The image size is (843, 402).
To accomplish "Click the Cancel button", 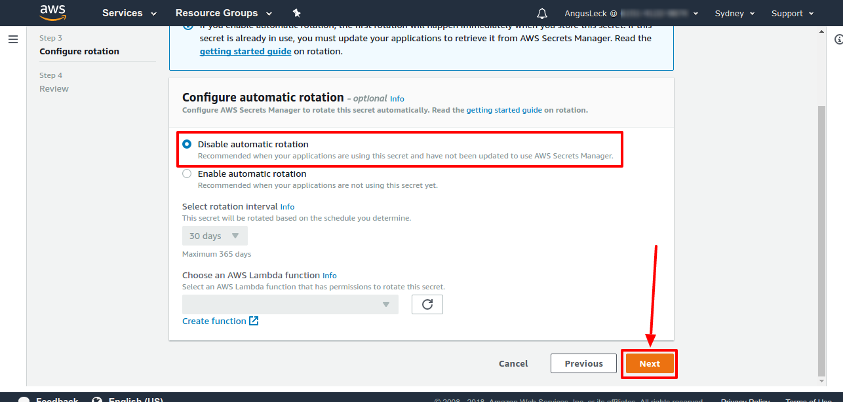I will [513, 363].
